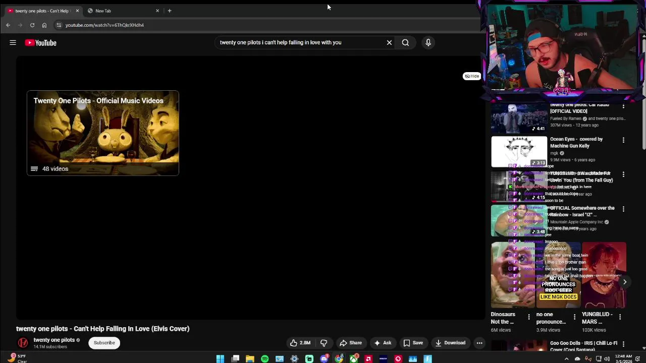Reload the page

32,25
